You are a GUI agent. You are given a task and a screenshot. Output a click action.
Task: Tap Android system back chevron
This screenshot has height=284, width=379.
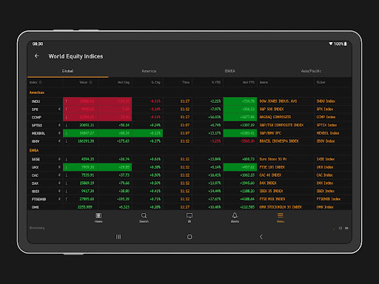(261, 237)
